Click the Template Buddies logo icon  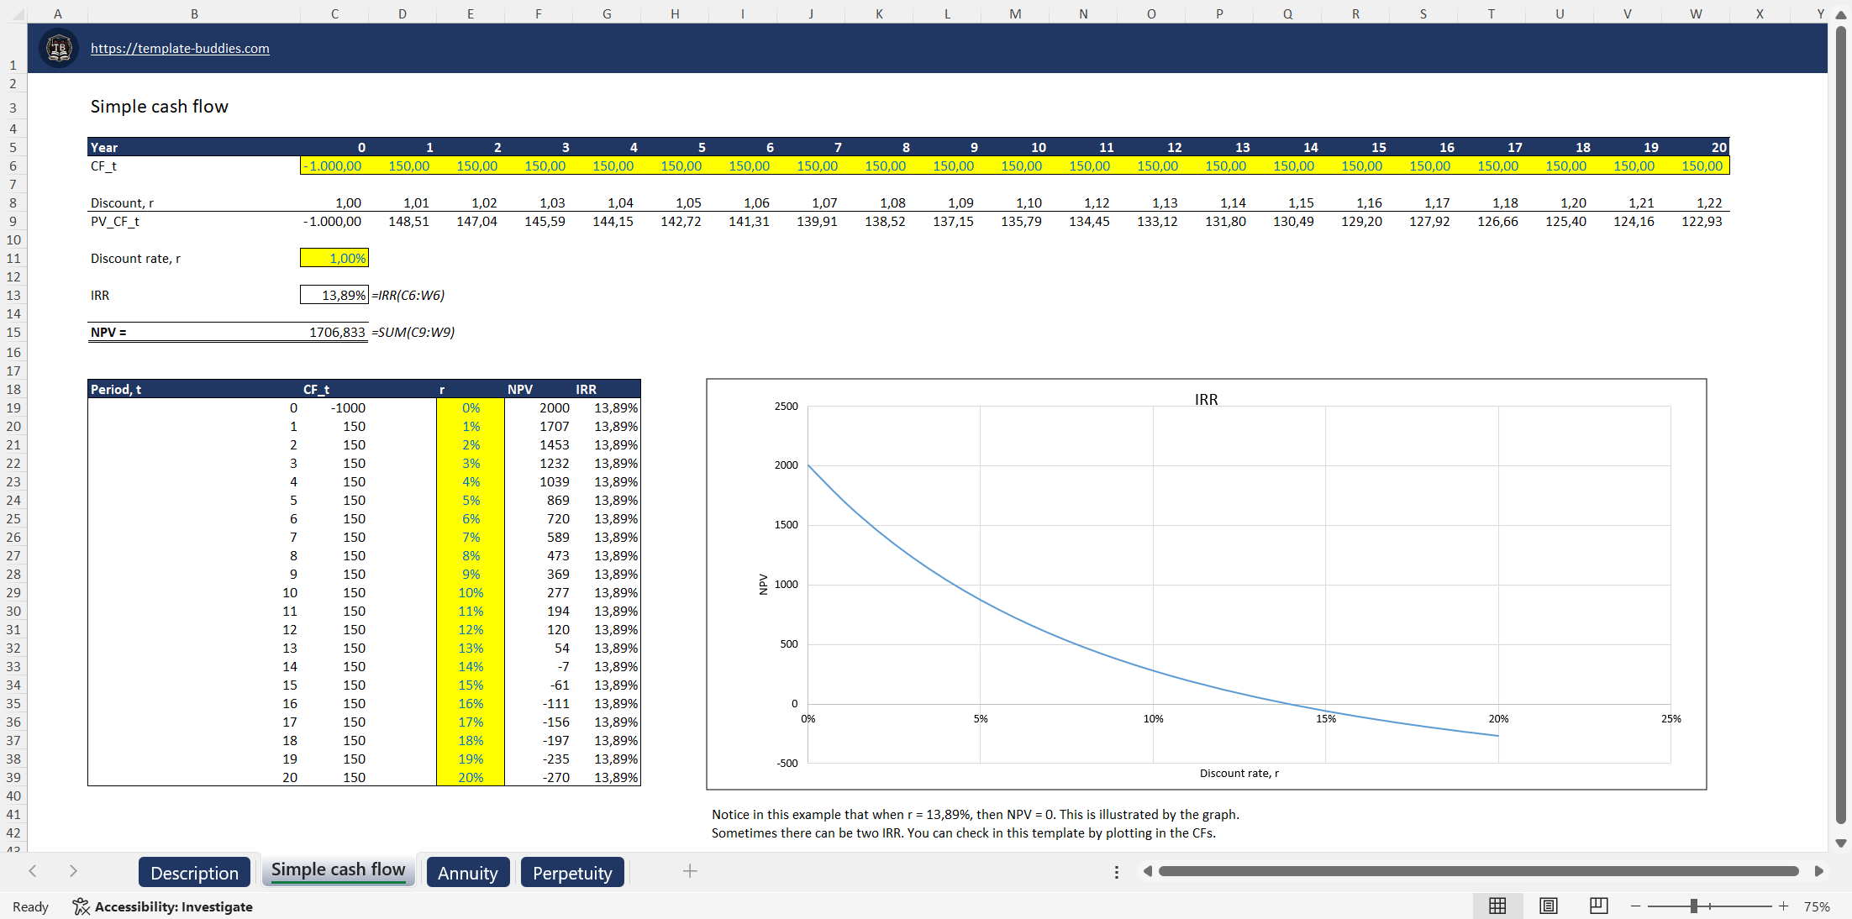tap(58, 48)
